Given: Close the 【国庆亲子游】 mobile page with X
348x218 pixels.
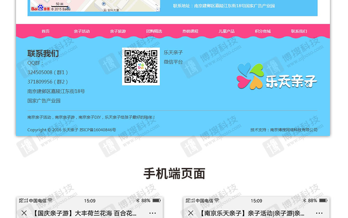Looking at the screenshot, I should (24, 213).
